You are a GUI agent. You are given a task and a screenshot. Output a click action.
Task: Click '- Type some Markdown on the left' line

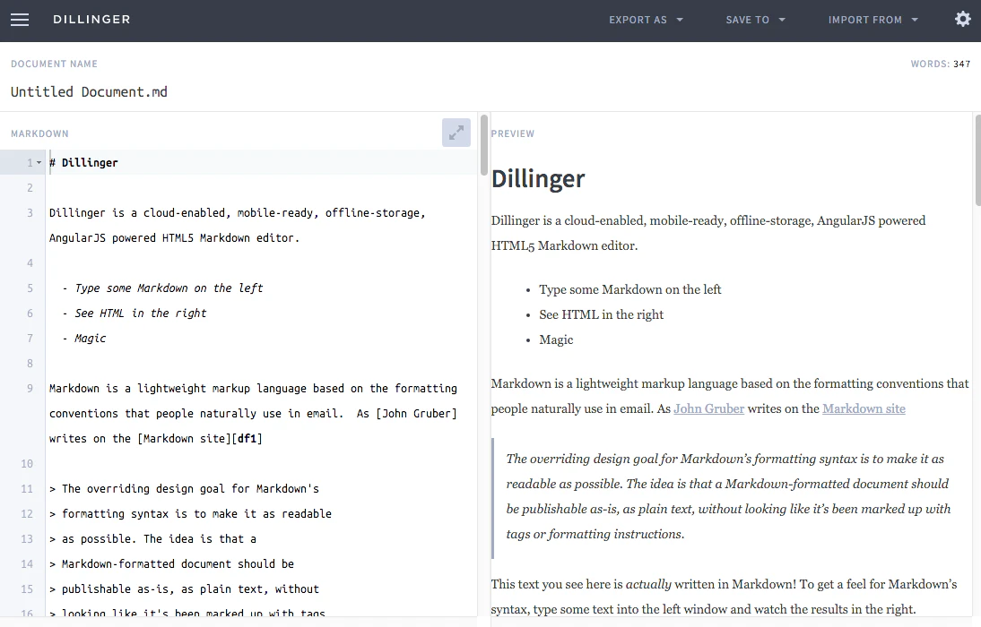click(x=162, y=288)
